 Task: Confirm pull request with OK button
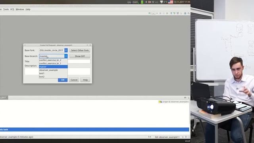(x=63, y=80)
